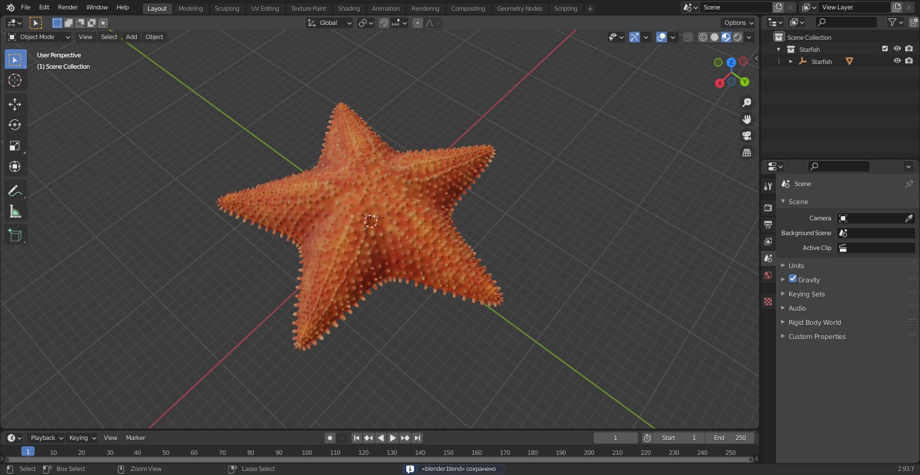920x475 pixels.
Task: Click frame 100 on timeline ruler
Action: click(306, 453)
